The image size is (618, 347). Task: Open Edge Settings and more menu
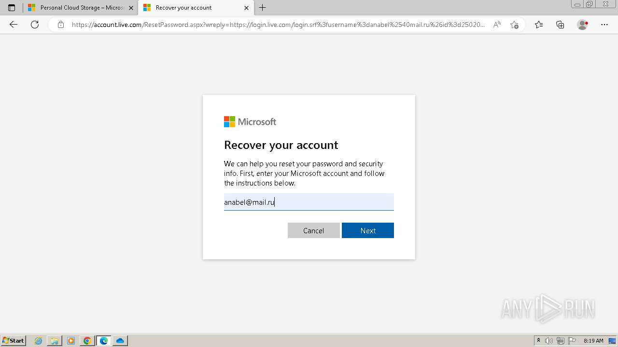coord(604,25)
